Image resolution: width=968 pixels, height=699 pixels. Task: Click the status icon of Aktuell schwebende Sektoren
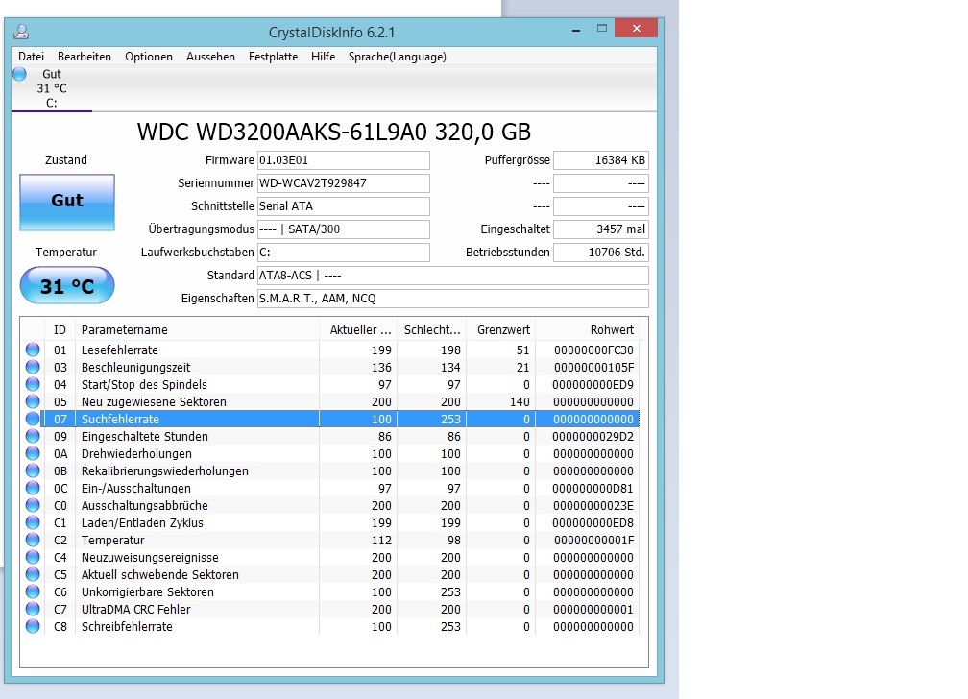(33, 575)
